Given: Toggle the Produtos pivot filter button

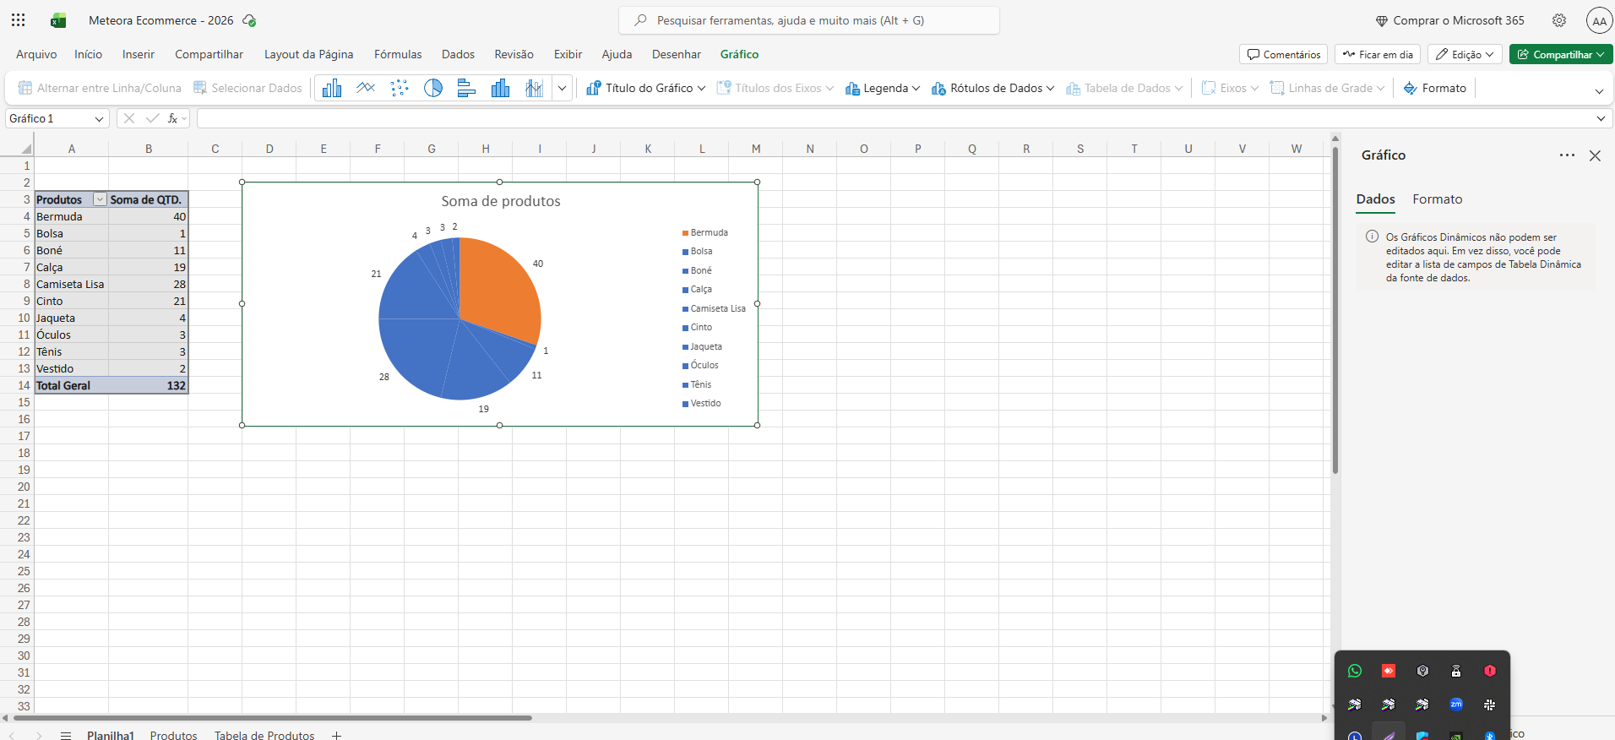Looking at the screenshot, I should coord(100,200).
